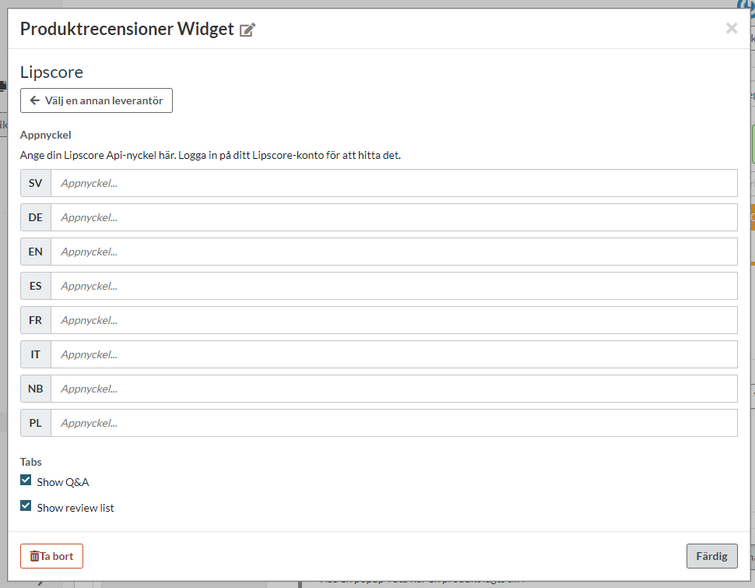Click the Välj en annan leverantör label
755x588 pixels.
(x=104, y=100)
